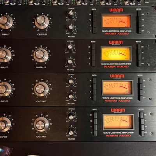Set meter to +4 on the third unit
Image resolution: width=156 pixels, height=156 pixels.
click(140, 92)
